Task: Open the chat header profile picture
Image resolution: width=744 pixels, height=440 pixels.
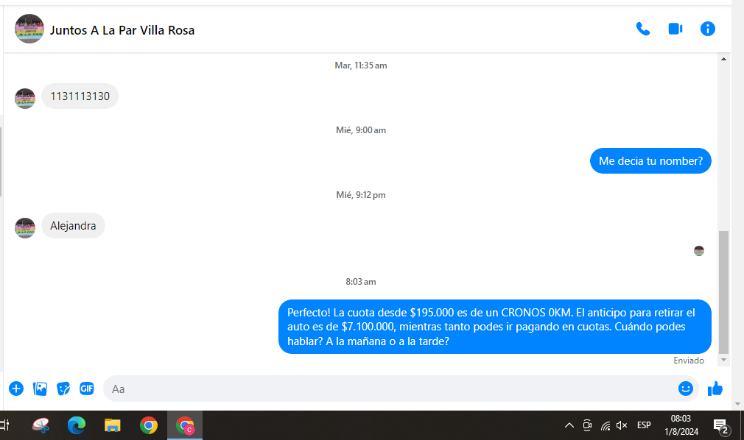Action: (x=29, y=29)
